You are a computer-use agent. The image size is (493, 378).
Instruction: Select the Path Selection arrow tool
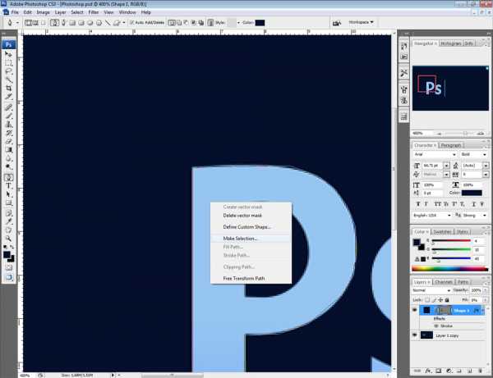[x=8, y=194]
